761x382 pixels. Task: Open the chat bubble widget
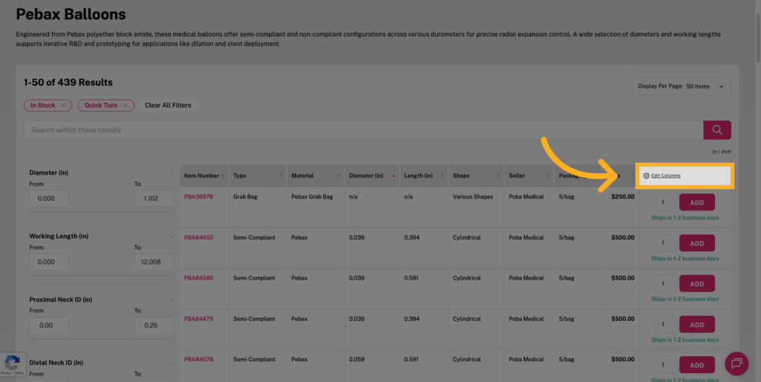tap(736, 363)
